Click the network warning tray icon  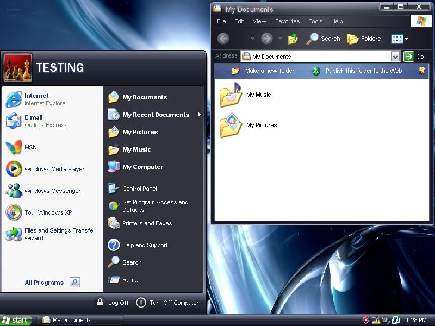point(376,320)
